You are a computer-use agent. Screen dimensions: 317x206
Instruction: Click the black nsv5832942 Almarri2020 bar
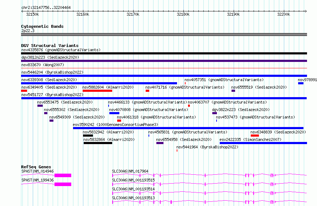coord(88,136)
